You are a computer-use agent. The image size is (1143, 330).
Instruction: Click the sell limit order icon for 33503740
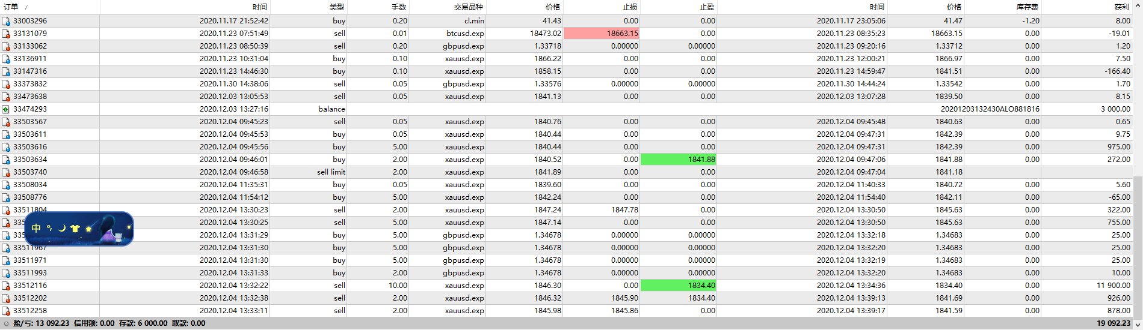6,172
